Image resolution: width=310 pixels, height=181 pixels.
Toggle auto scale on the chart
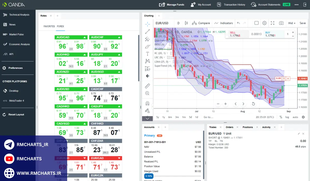point(295,117)
